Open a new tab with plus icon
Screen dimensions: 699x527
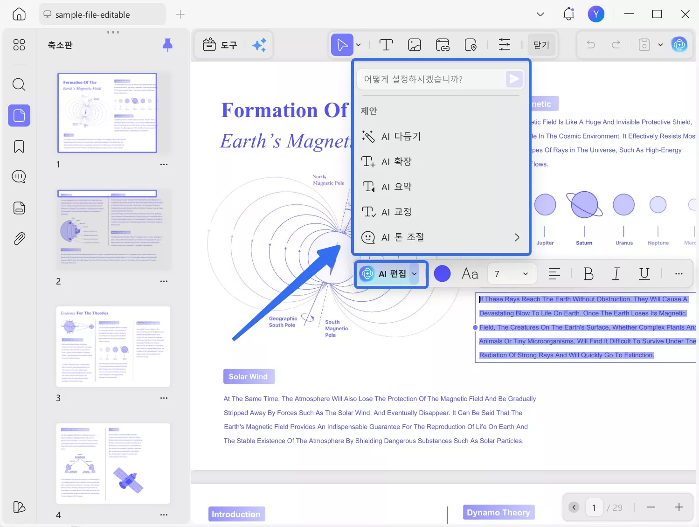pos(180,14)
